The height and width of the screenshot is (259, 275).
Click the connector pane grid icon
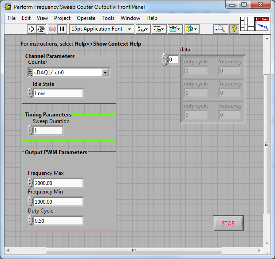click(x=247, y=23)
